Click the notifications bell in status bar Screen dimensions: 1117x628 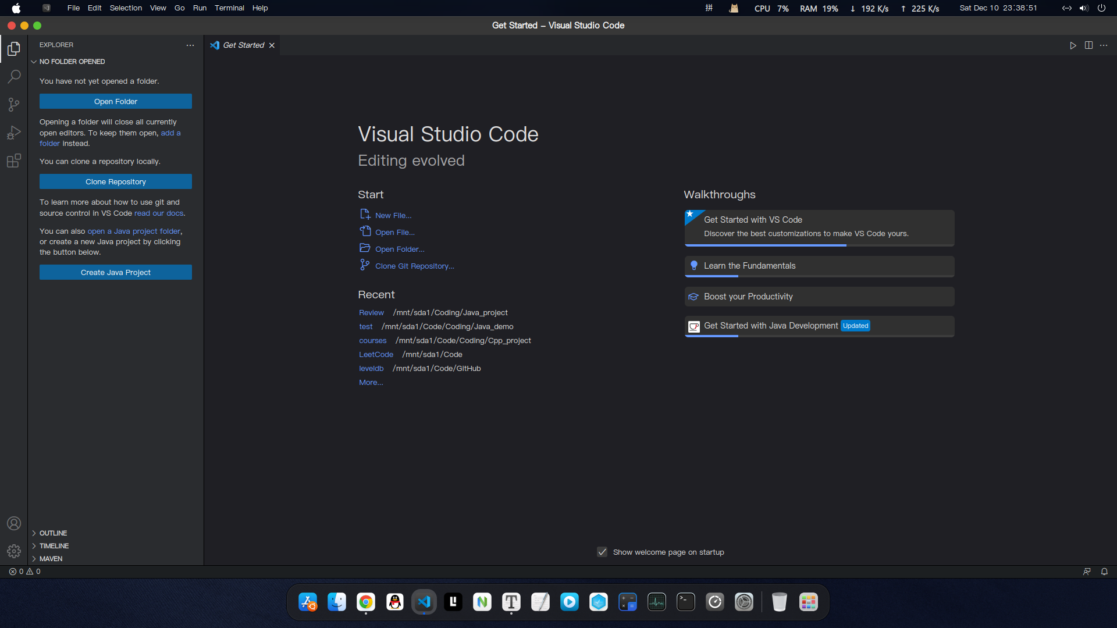click(x=1104, y=572)
